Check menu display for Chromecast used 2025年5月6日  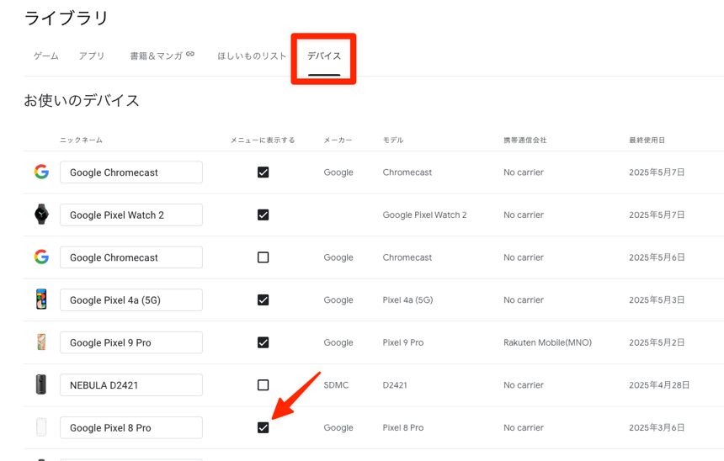[x=264, y=257]
